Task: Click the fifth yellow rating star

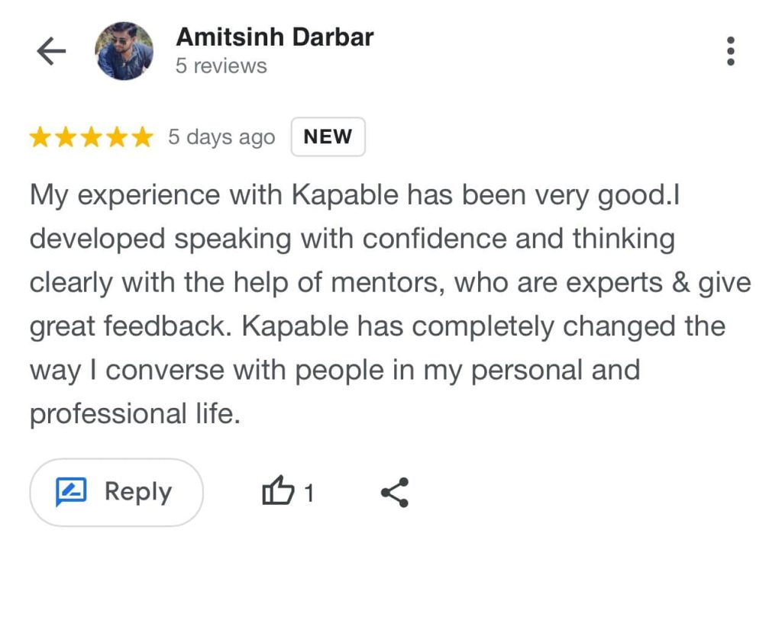Action: [x=141, y=138]
